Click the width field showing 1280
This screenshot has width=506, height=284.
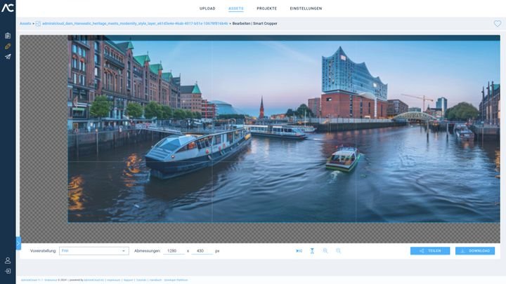click(174, 251)
